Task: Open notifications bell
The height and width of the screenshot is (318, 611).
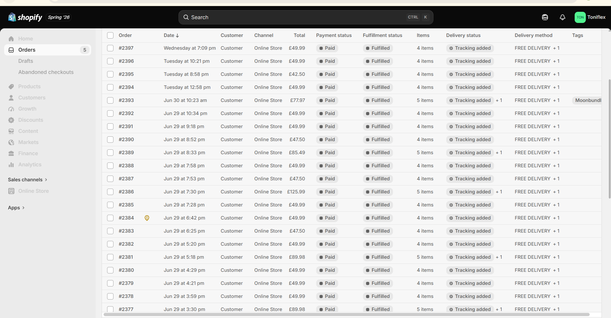Action: [563, 17]
